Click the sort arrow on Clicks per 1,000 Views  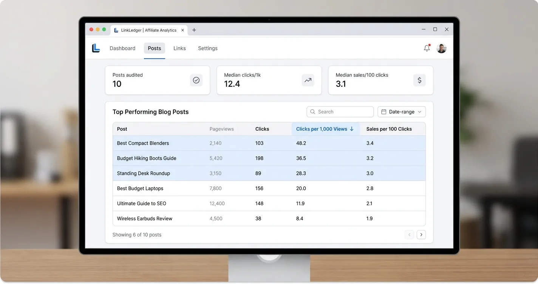pos(352,129)
